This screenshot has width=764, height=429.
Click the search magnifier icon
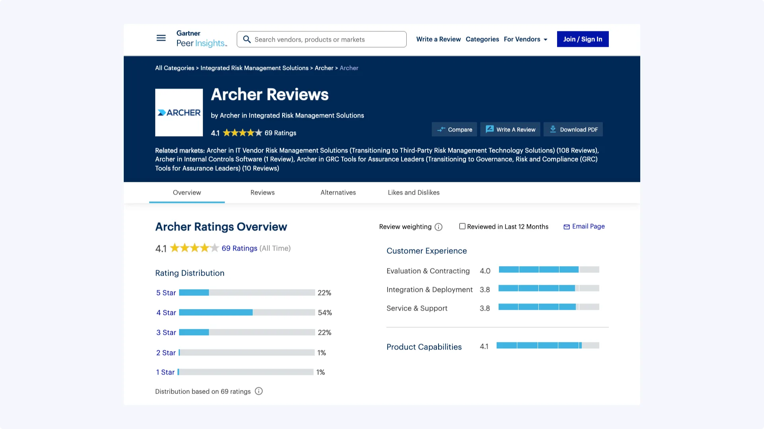point(247,39)
